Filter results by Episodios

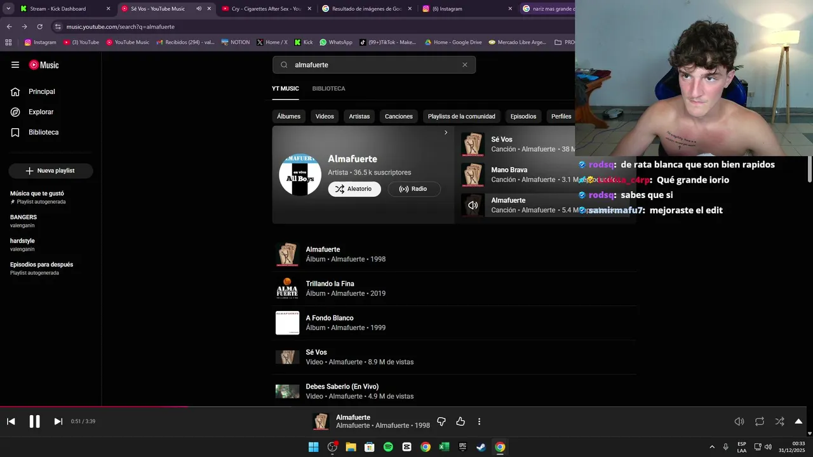click(x=523, y=116)
